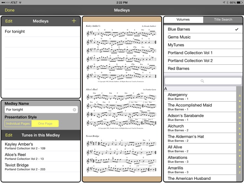Viewport: 244px width, 183px height.
Task: Choose The Accomplished Maid tune
Action: point(200,107)
